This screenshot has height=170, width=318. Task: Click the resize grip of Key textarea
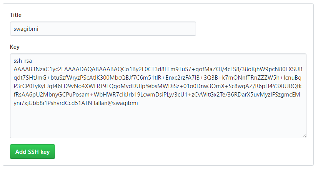point(304,136)
